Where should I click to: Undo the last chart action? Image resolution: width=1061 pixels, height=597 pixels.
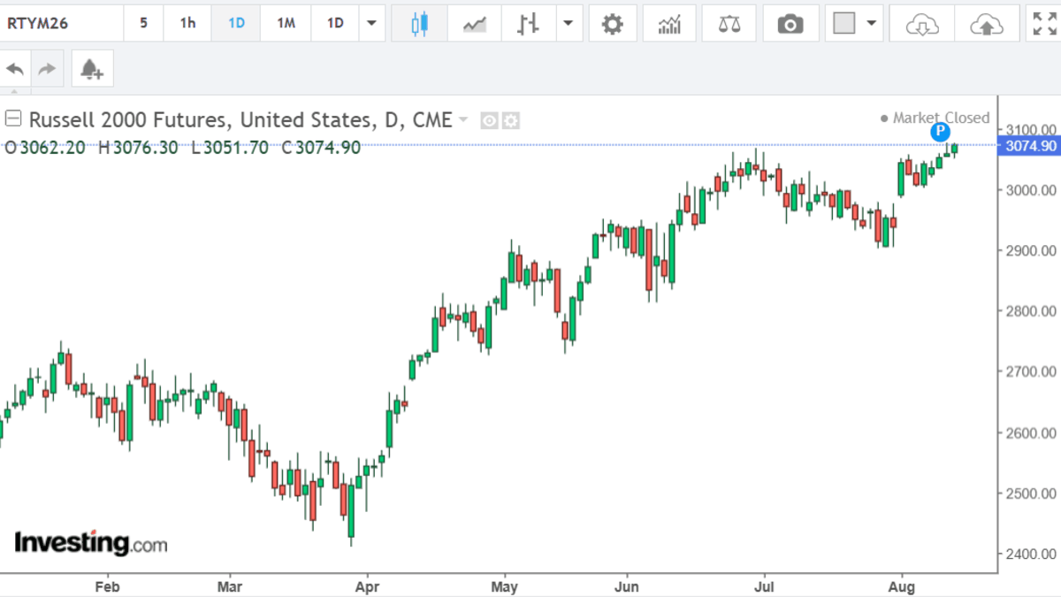(x=15, y=69)
